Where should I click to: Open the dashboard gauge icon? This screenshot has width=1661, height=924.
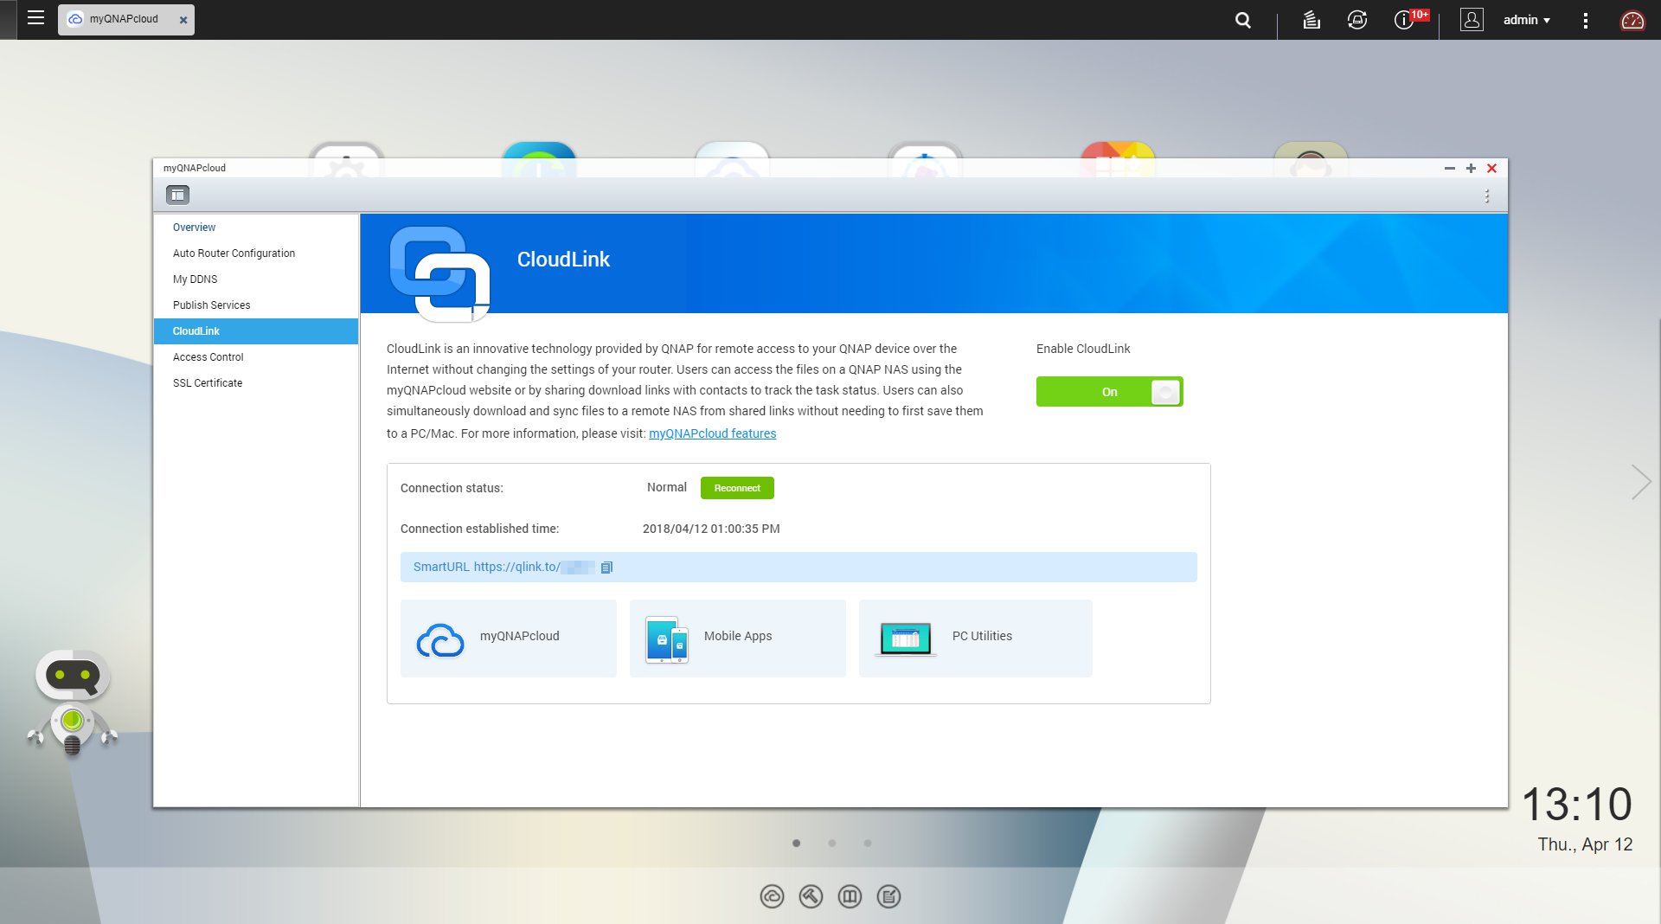click(x=1632, y=20)
